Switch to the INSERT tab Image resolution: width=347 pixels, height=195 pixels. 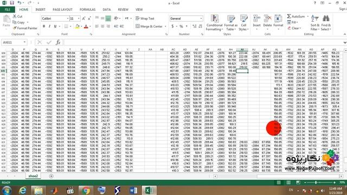(40, 10)
